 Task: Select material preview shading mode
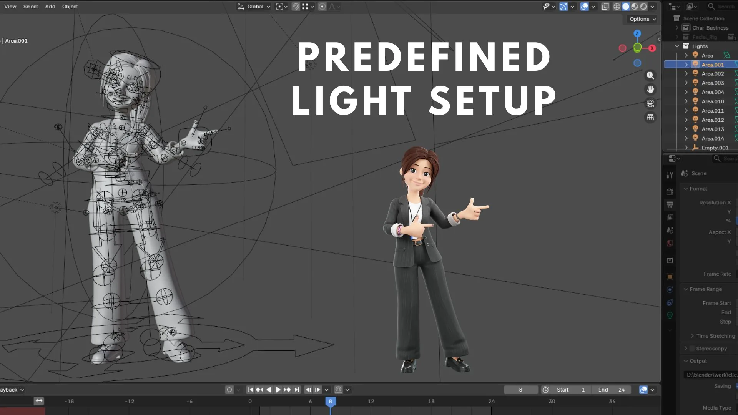(x=635, y=7)
